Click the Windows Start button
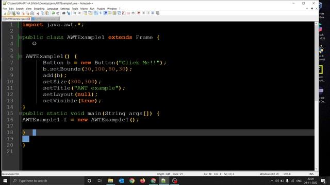 coord(5,180)
